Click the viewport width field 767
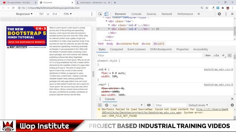The height and width of the screenshot is (132, 236). (x=41, y=14)
